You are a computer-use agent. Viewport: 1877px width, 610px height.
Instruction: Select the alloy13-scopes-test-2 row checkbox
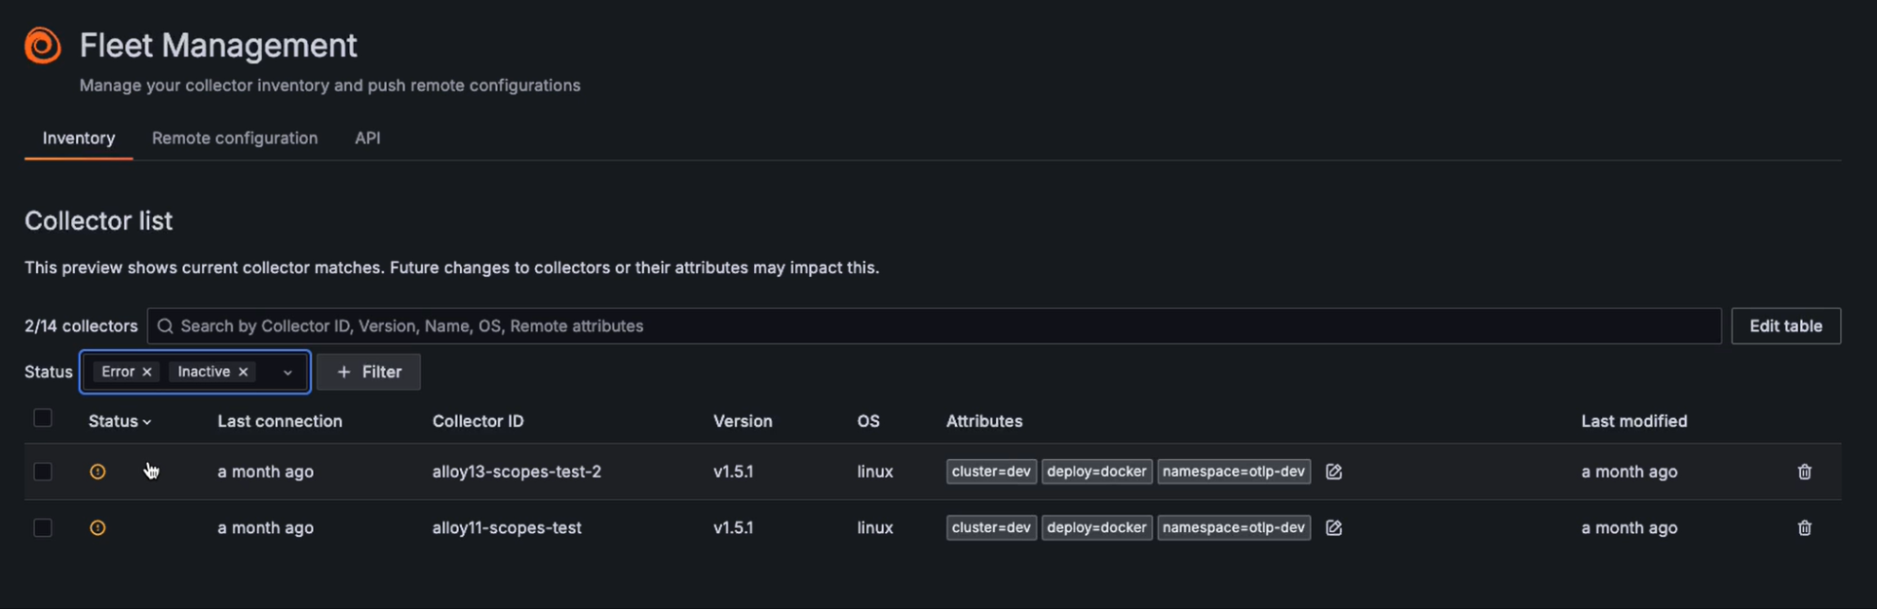point(42,472)
